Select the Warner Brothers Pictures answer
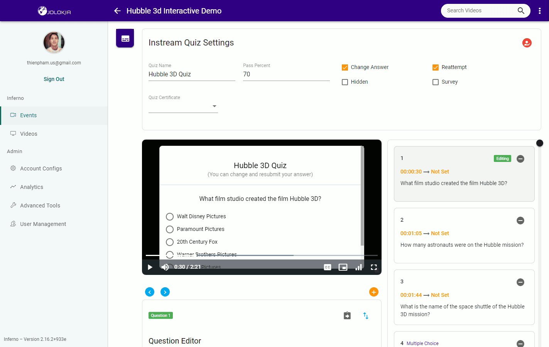The image size is (549, 347). (170, 254)
